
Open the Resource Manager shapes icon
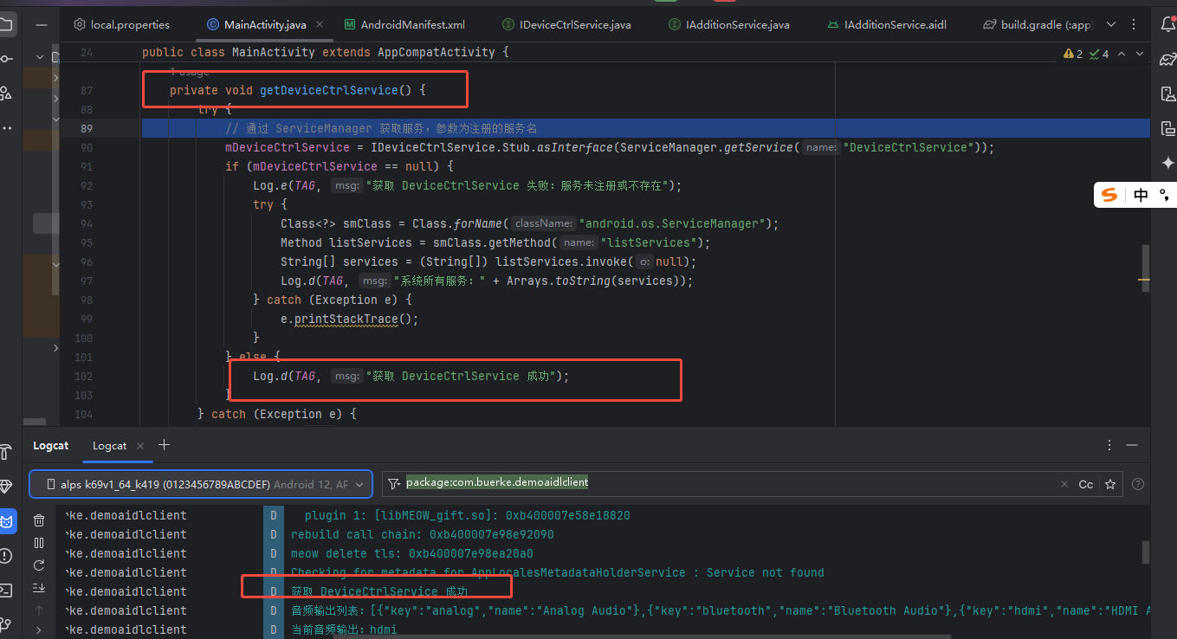[x=5, y=93]
